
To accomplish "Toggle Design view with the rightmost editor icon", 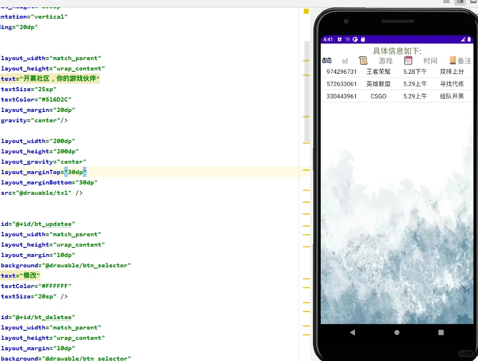I will [473, 2].
